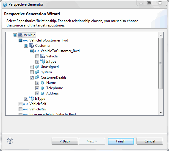Click the VehicleSelf relationship arrow icon

(x=26, y=104)
